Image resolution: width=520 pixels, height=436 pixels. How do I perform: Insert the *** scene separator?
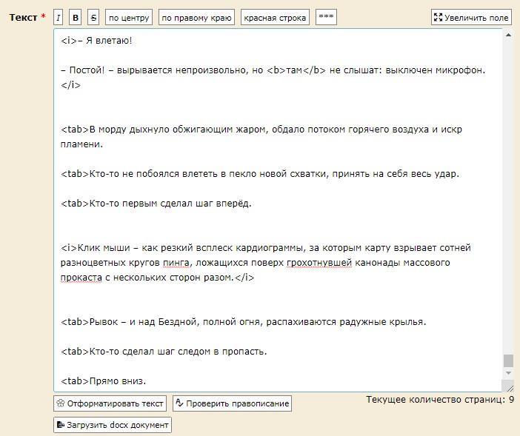pos(326,17)
